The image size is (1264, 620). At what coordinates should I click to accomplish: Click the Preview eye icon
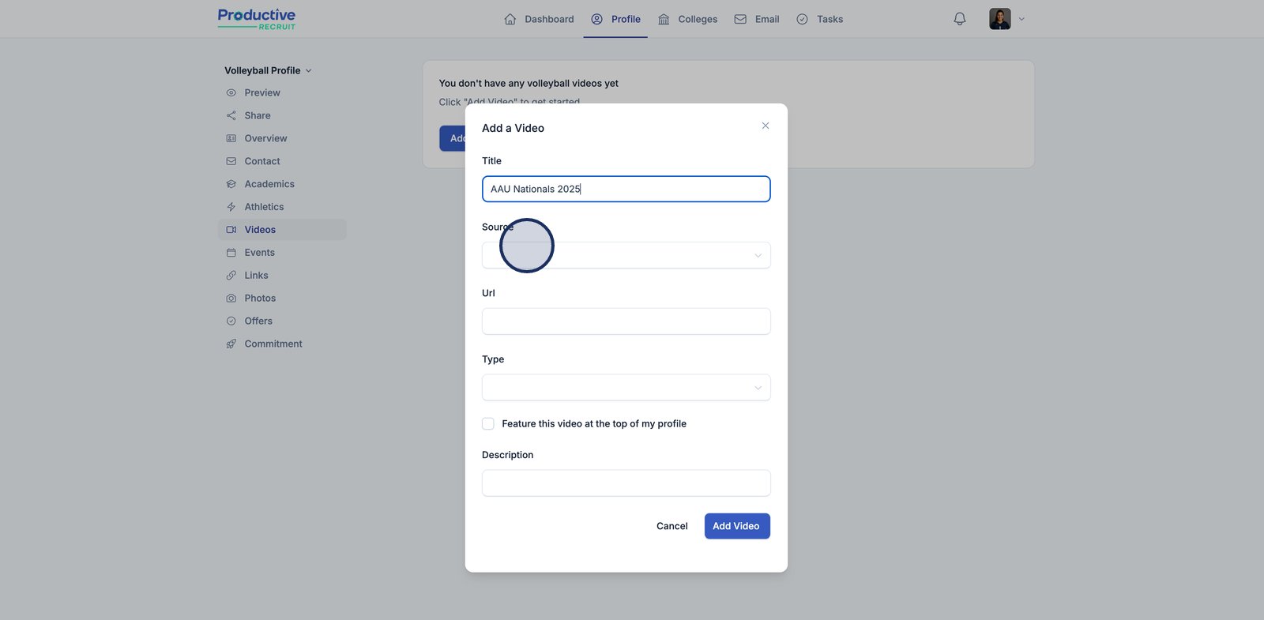(231, 93)
